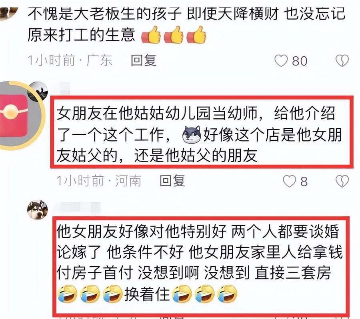Tap the 80 like count number

(300, 61)
